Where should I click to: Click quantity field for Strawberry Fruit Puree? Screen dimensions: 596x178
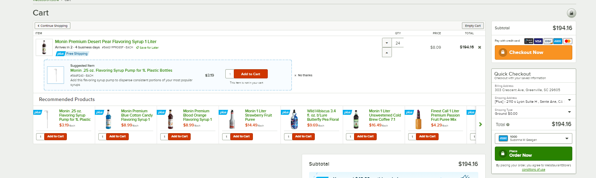pos(226,137)
